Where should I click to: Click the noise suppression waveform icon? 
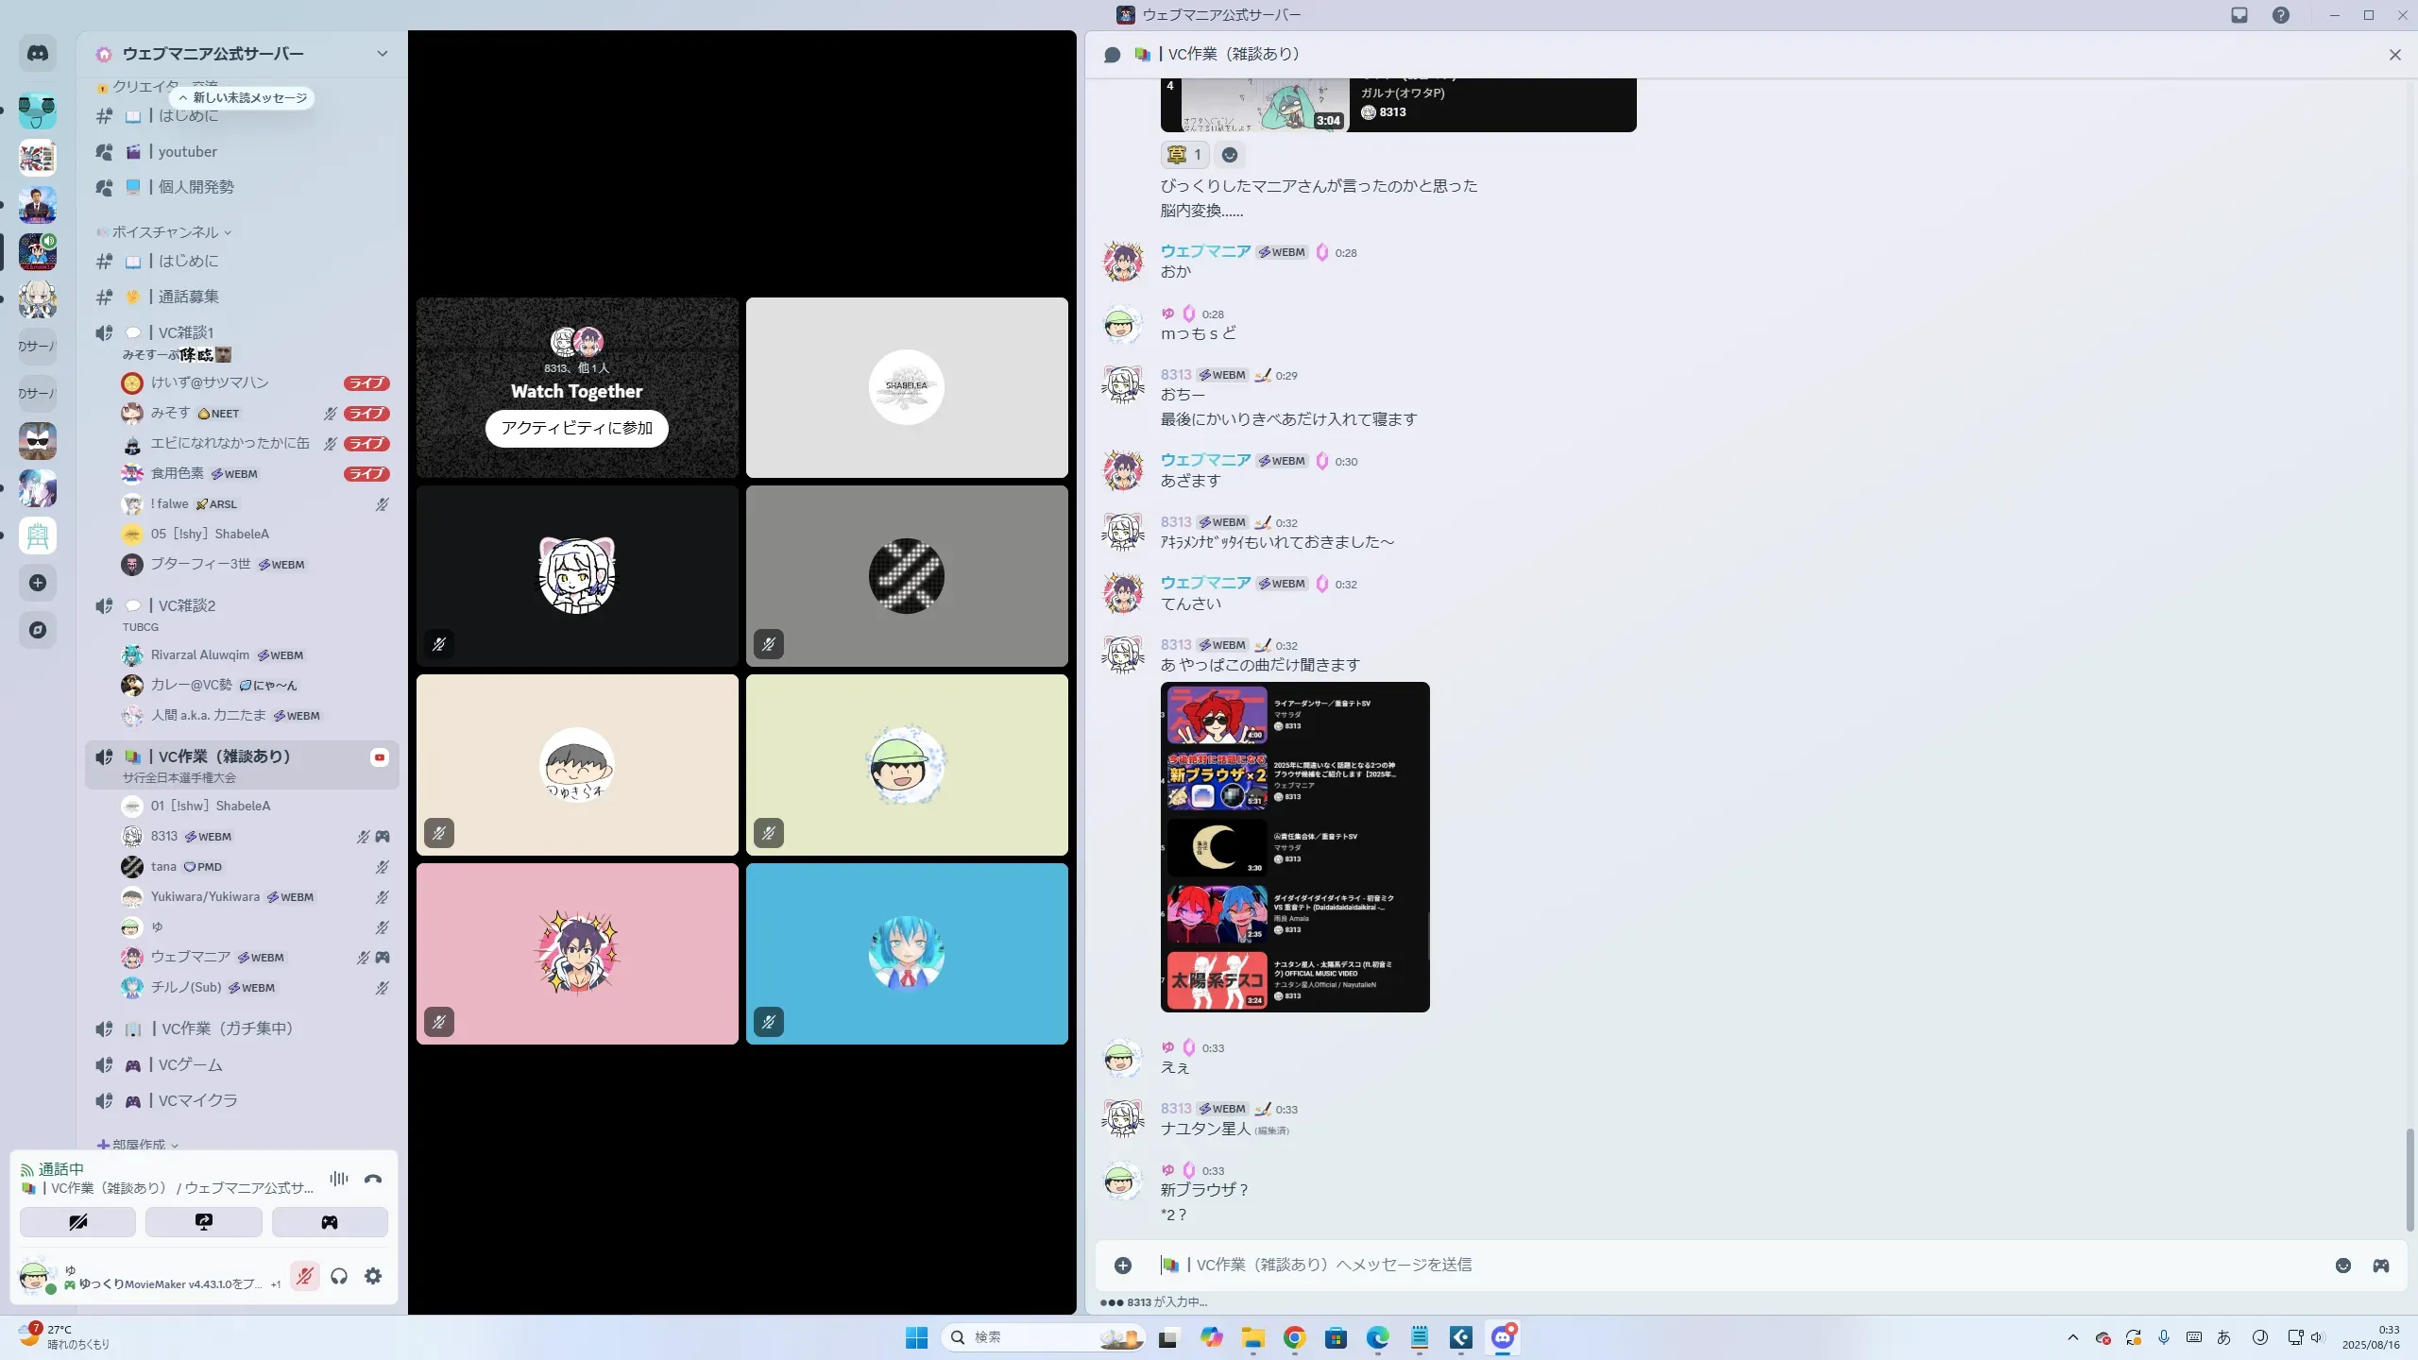click(339, 1179)
